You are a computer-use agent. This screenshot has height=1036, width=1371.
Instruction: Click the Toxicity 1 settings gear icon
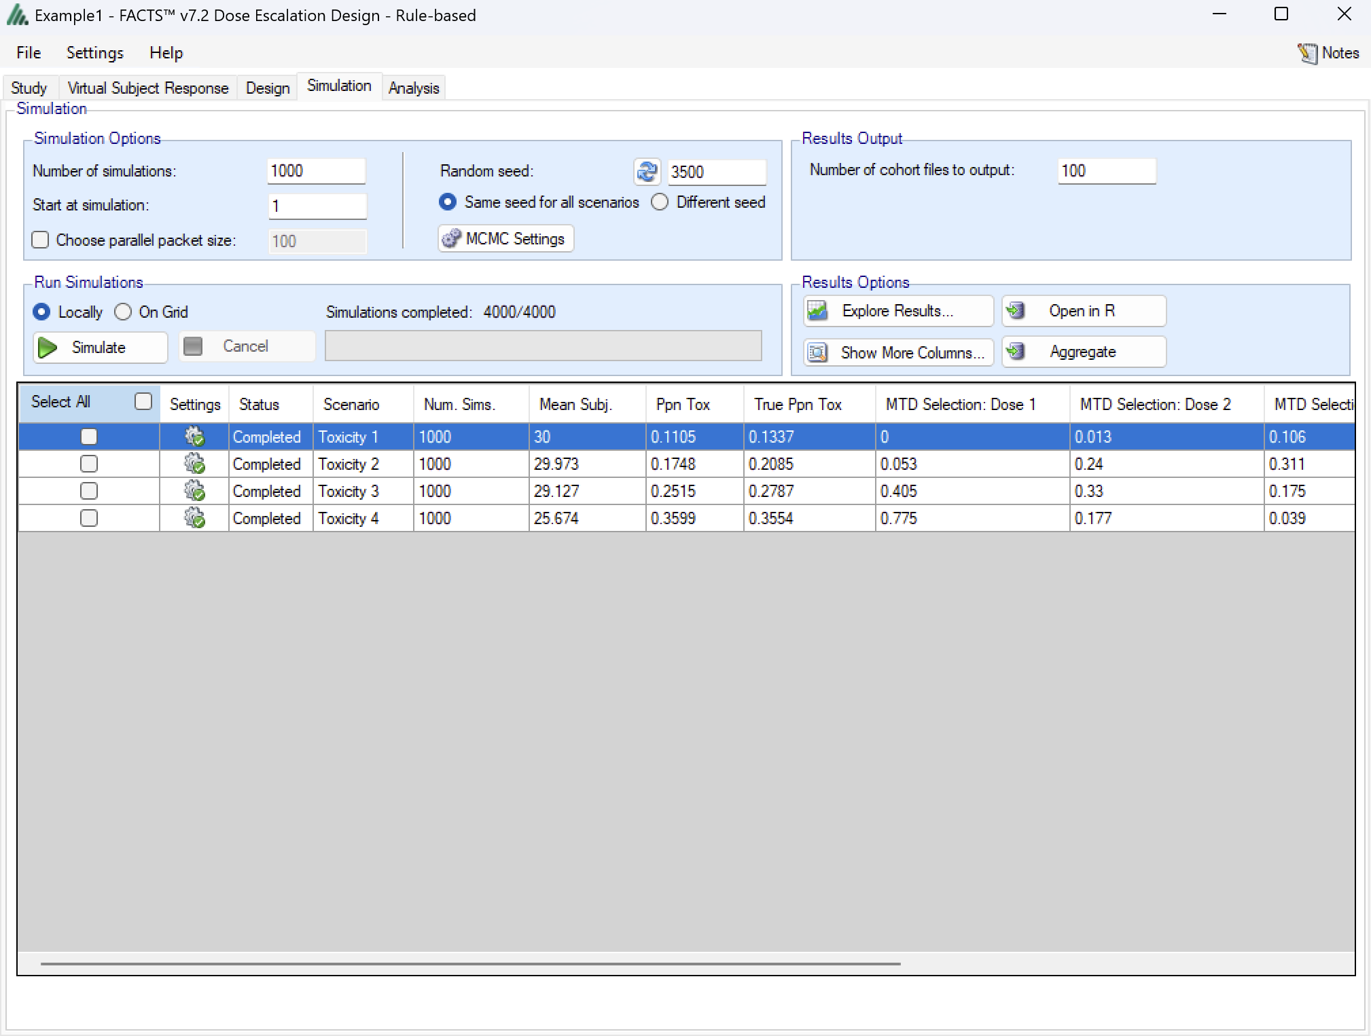194,437
